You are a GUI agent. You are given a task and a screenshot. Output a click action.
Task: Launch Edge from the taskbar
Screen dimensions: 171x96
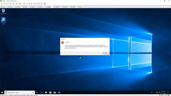click(x=42, y=93)
